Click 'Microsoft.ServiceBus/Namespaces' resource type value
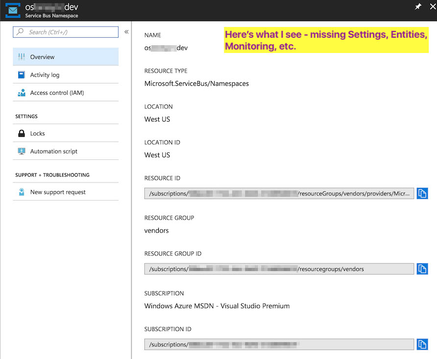The height and width of the screenshot is (359, 437). [x=196, y=83]
